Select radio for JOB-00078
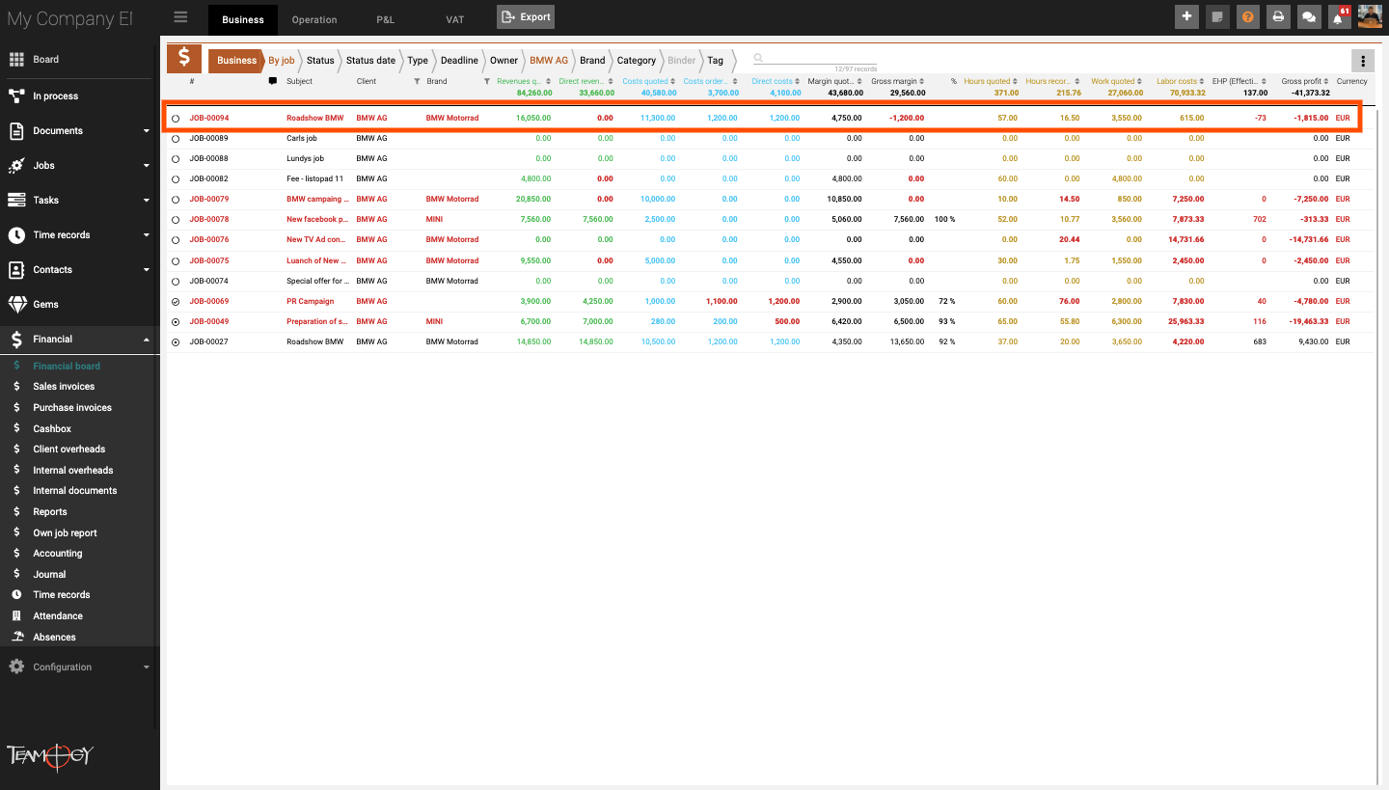 click(176, 220)
